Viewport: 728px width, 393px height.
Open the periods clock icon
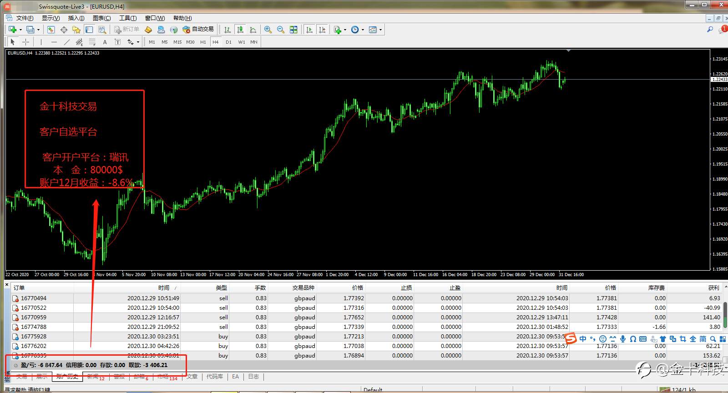tap(355, 30)
